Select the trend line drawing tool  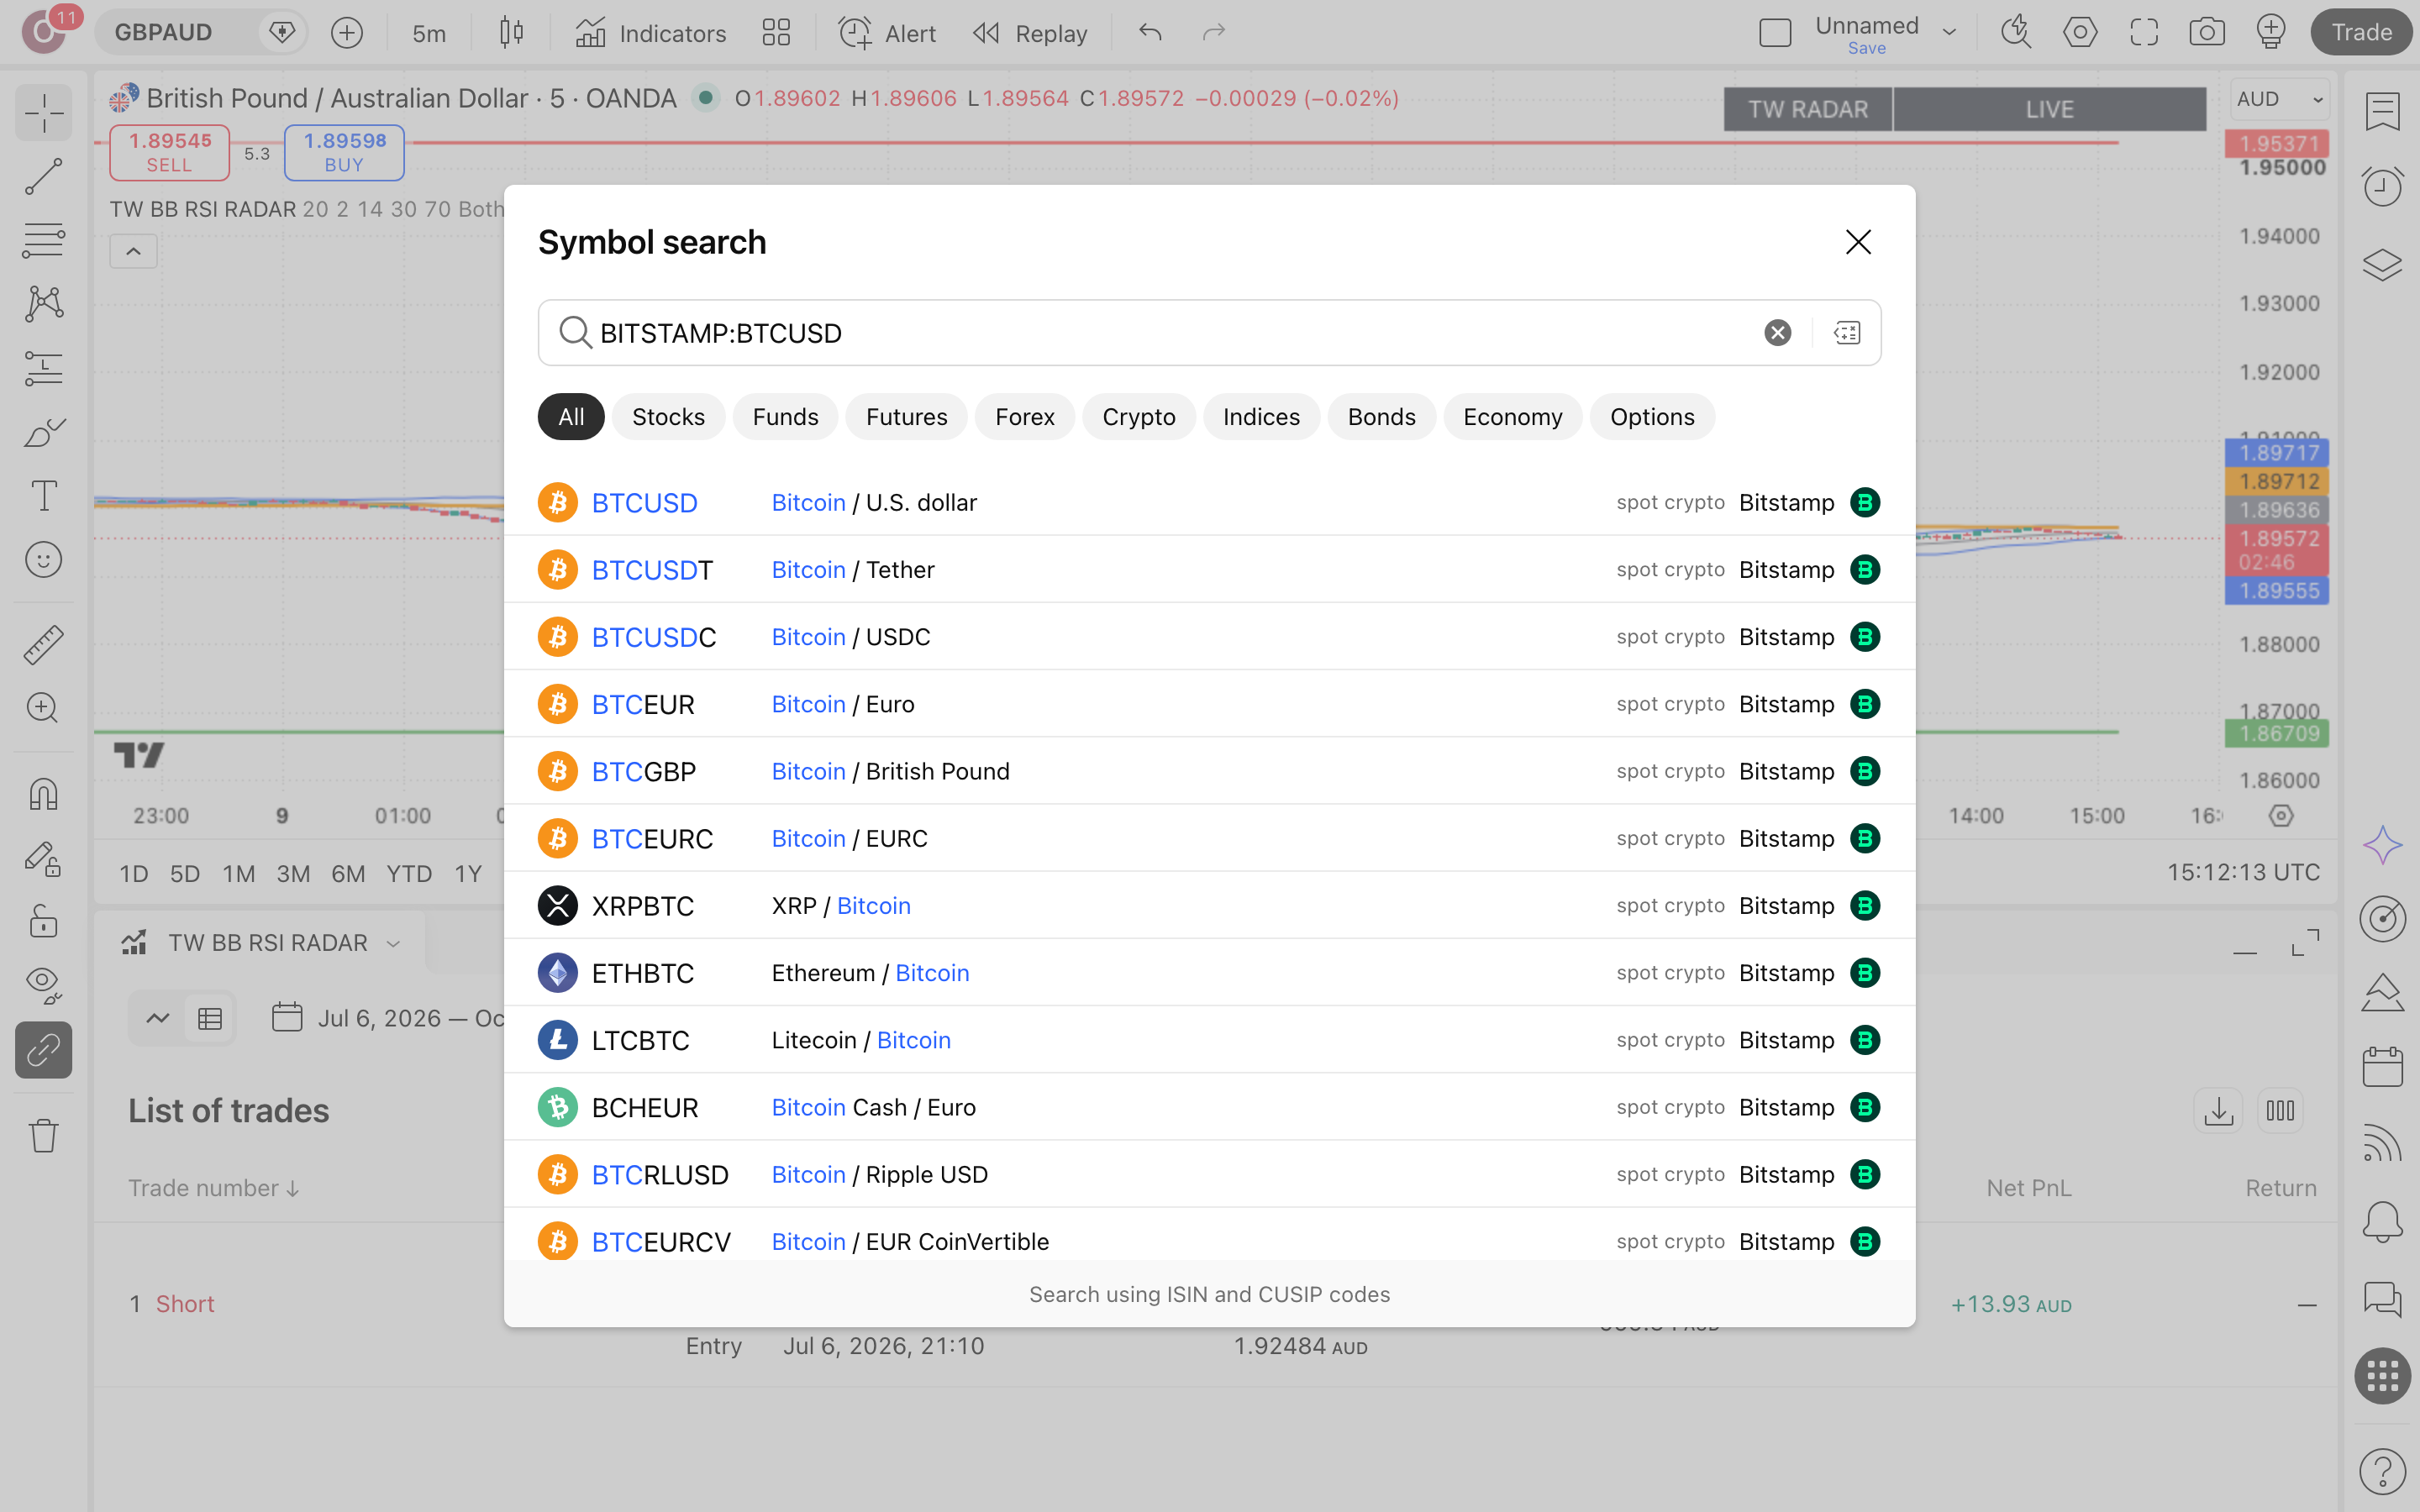coord(44,176)
